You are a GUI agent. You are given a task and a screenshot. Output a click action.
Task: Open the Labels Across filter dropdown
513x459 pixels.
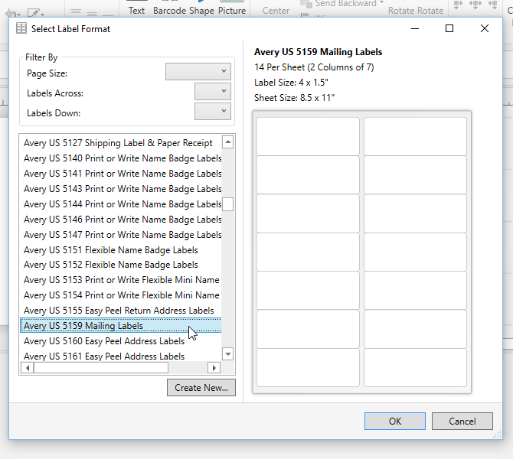(x=213, y=92)
